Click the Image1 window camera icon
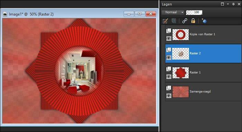 click(x=5, y=14)
